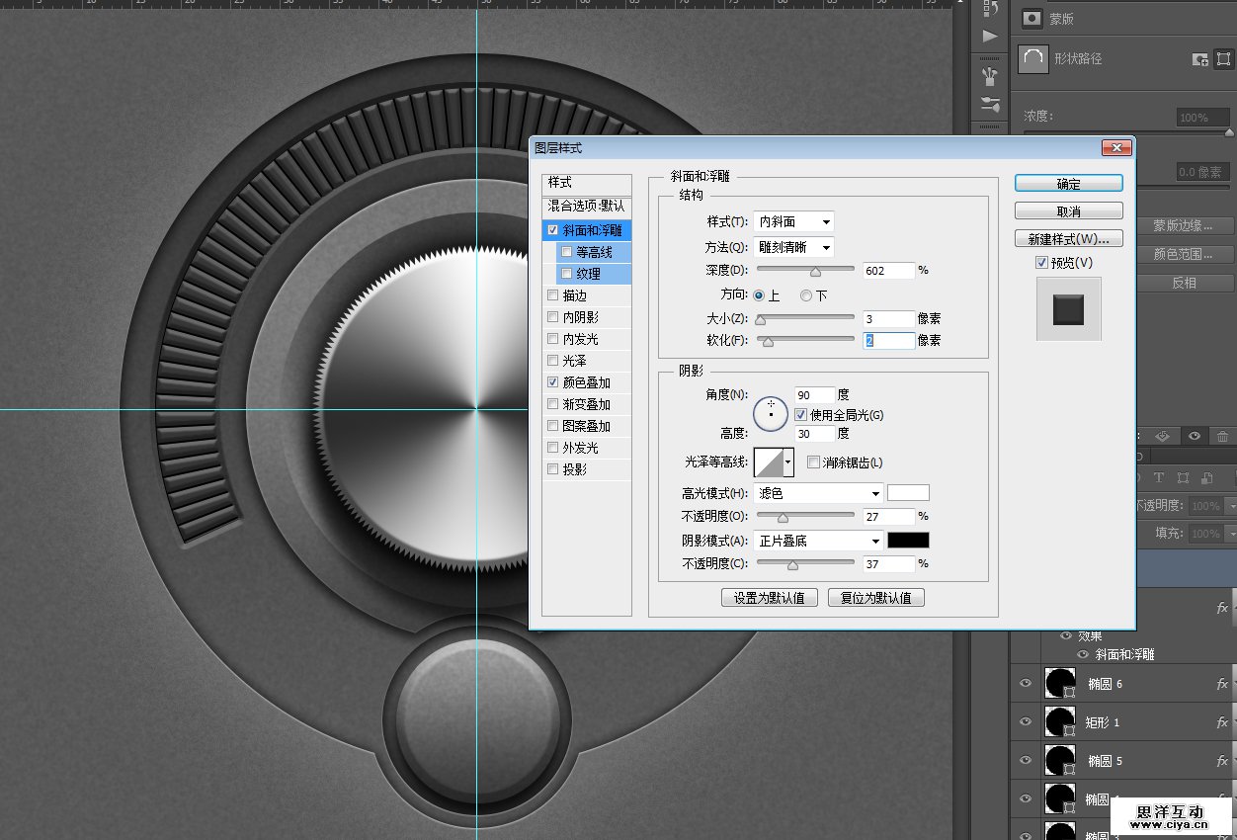Click the add pixel mask icon

pos(1199,59)
